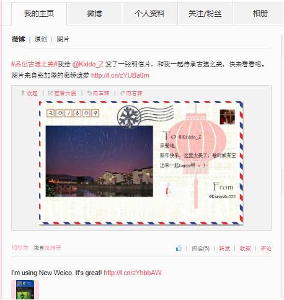Select the 关注/粉丝 tab
Screen dimensions: 284x300
coord(205,14)
